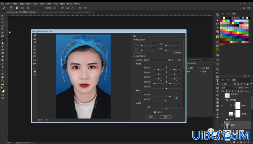Expand the 组 1 layer group
The image size is (253, 144).
[x=225, y=120]
